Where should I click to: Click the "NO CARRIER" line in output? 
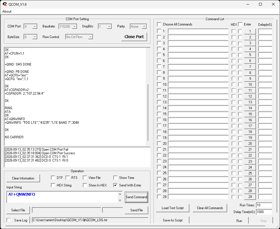[14, 137]
